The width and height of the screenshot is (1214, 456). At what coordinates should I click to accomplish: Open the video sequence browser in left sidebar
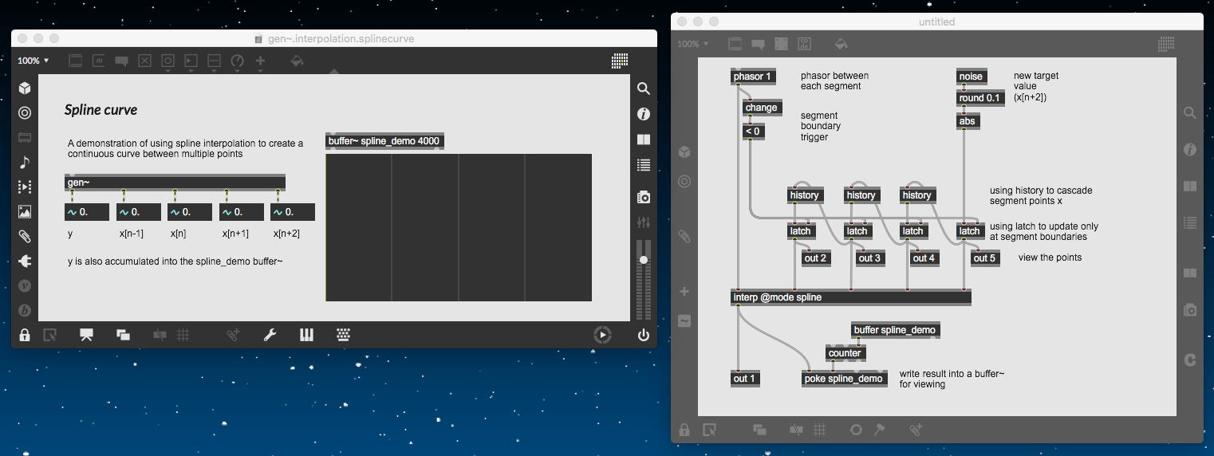(x=25, y=187)
